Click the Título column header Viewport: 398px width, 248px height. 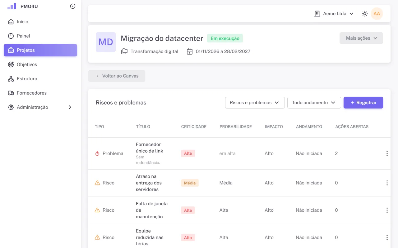(143, 127)
